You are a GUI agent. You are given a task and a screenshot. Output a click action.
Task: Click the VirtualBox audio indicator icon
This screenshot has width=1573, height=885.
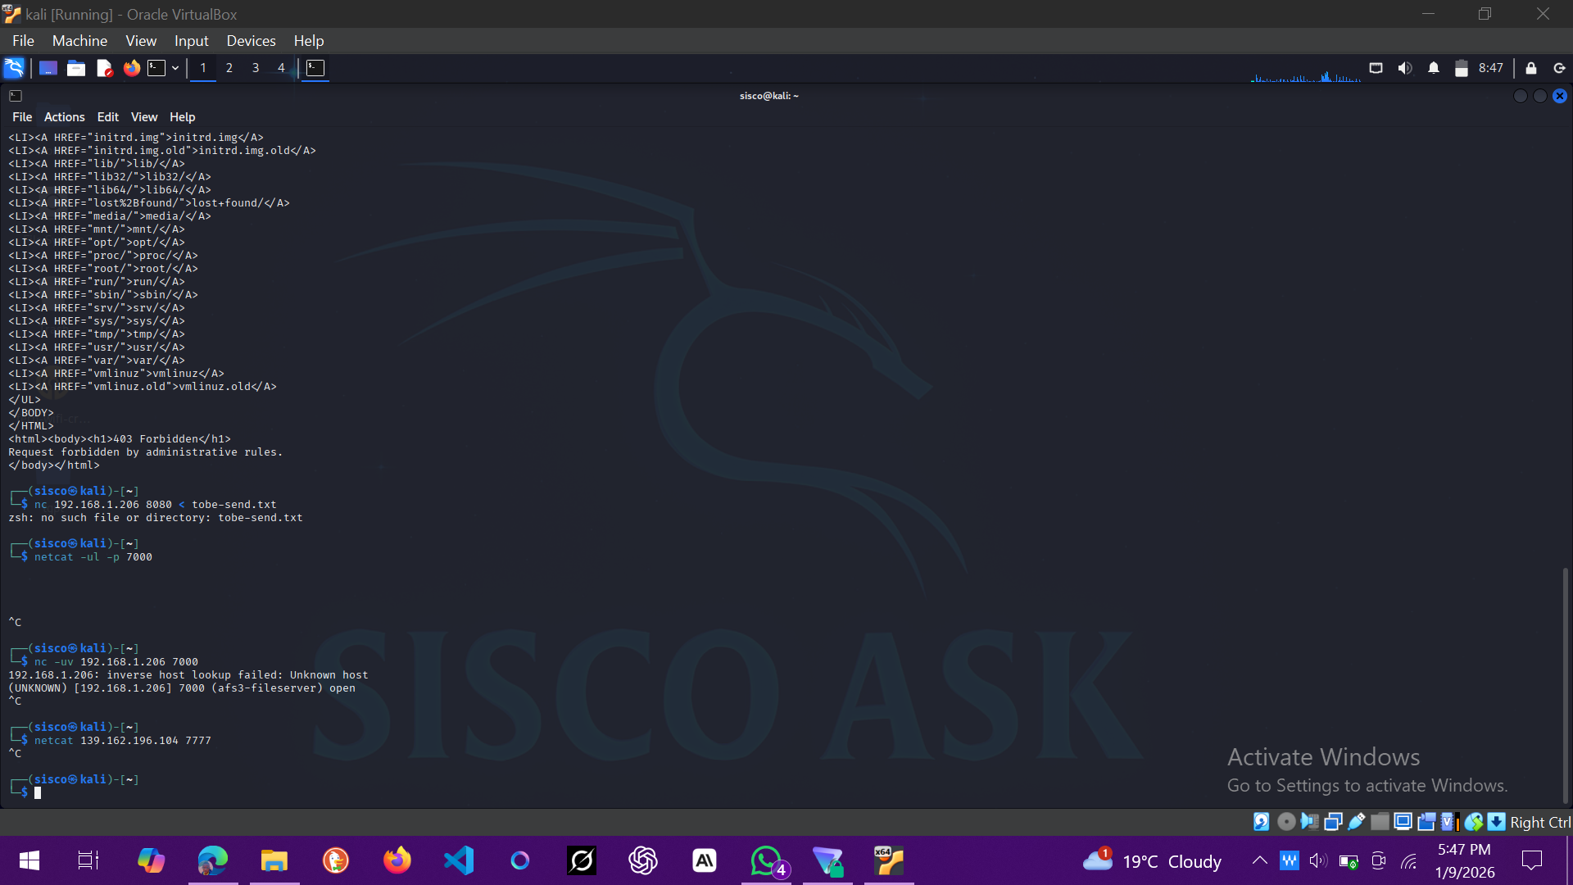[1310, 822]
